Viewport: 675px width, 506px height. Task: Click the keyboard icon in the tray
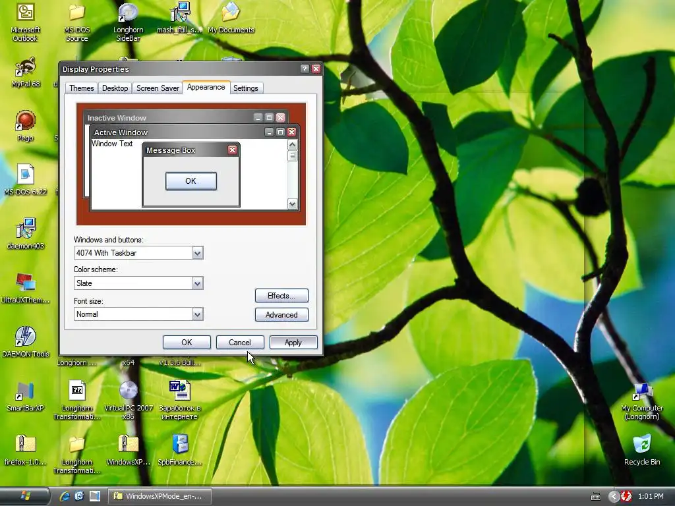pyautogui.click(x=596, y=497)
